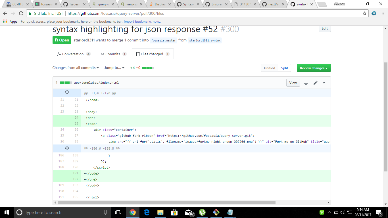This screenshot has width=388, height=218.
Task: Click app/templates/index.html file path
Action: click(96, 83)
